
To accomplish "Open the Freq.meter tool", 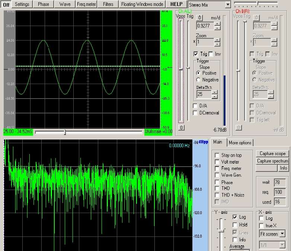I will click(86, 4).
